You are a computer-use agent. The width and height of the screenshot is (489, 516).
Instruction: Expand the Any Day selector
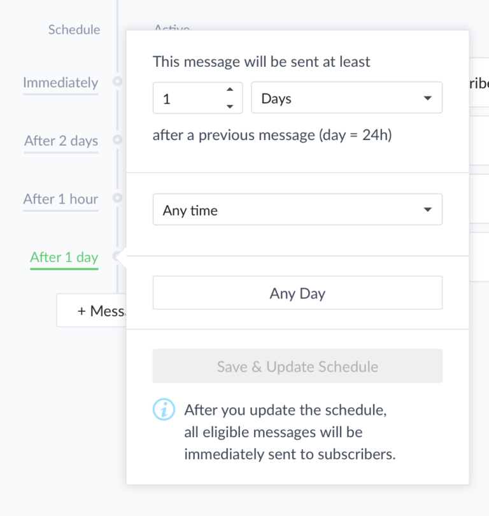click(x=297, y=293)
